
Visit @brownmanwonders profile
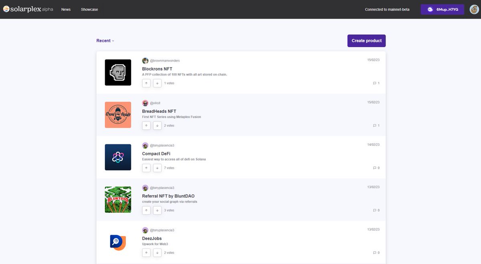165,61
